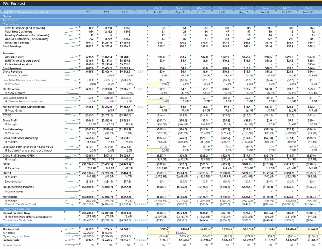This screenshot has height=249, width=322.
Task: Select the Gross Revenue row label
Action: point(12,72)
